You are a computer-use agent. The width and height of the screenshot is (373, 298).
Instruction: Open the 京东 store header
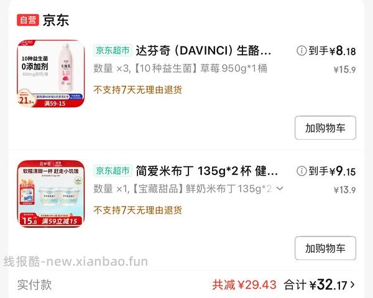tap(56, 20)
